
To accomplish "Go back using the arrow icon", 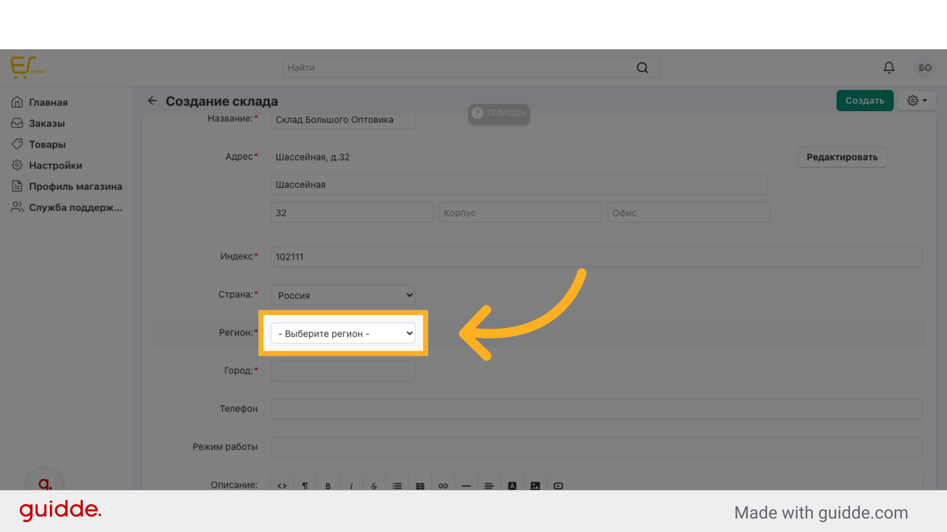I will (x=152, y=101).
